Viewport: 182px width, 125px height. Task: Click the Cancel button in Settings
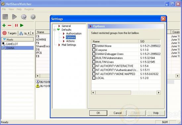tap(117, 113)
